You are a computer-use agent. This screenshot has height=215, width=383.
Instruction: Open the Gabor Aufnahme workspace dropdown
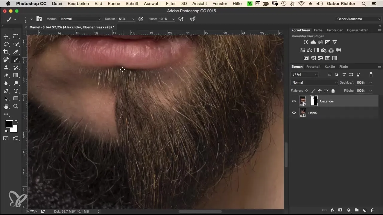point(358,19)
